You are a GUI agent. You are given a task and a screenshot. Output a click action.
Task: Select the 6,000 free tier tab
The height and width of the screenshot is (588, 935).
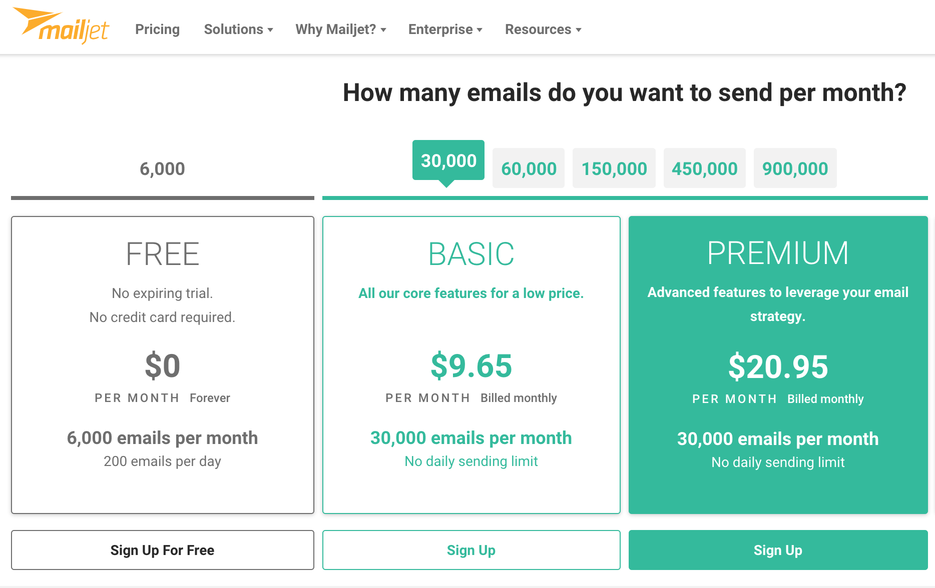pyautogui.click(x=162, y=168)
